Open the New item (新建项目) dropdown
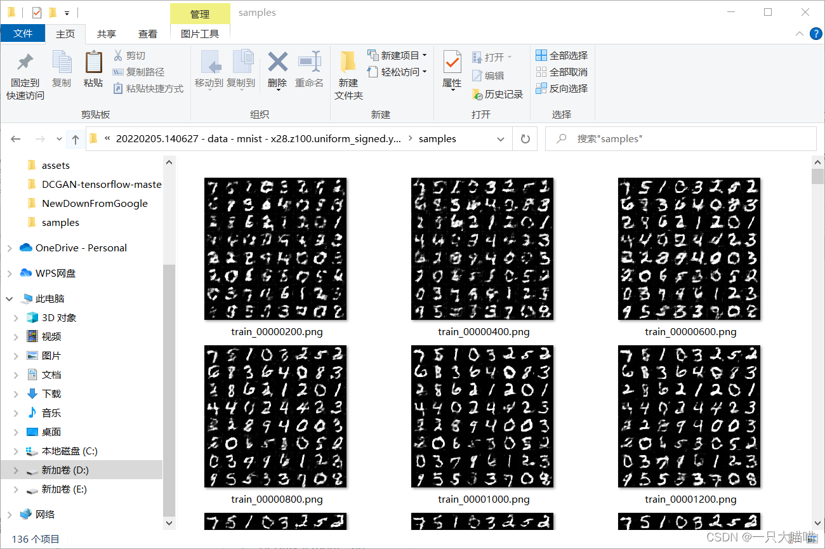The width and height of the screenshot is (825, 549). click(x=397, y=55)
